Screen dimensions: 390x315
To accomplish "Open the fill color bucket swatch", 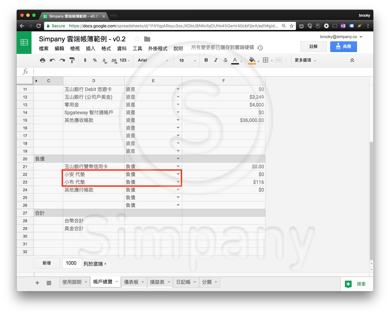I will click(x=252, y=60).
